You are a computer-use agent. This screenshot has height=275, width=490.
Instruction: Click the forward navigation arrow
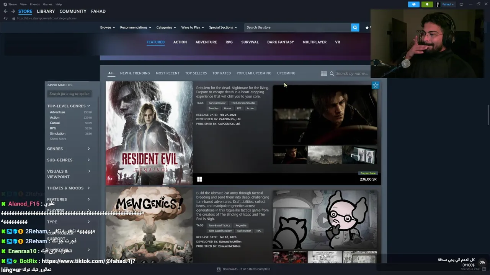[x=13, y=11]
